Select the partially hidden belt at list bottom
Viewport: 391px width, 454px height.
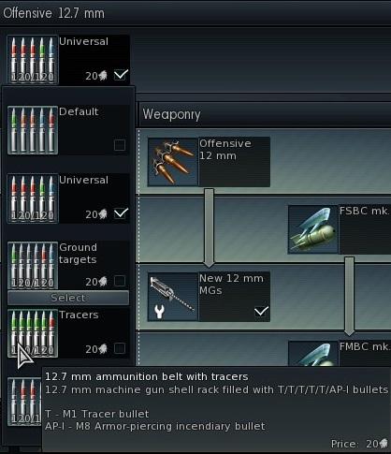(24, 402)
